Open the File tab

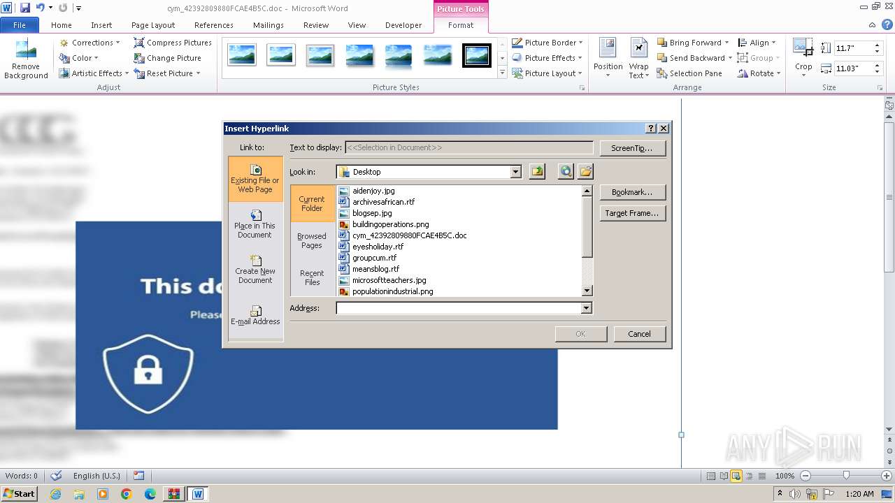[x=20, y=25]
